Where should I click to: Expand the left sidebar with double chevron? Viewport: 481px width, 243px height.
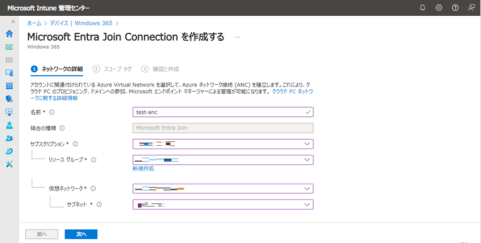click(x=13, y=21)
